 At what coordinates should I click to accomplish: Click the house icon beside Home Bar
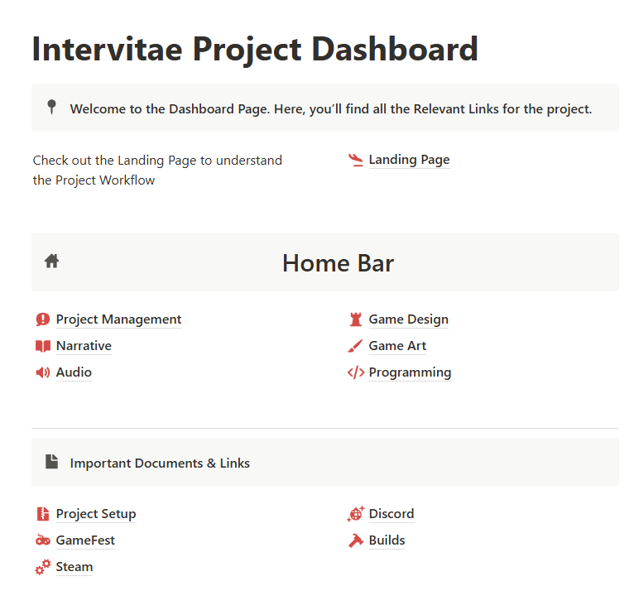point(52,261)
